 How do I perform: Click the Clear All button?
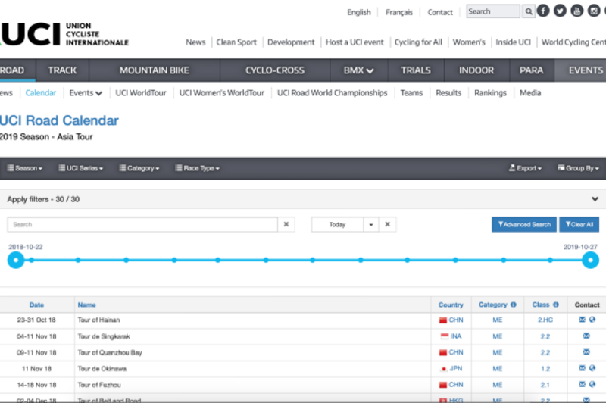pyautogui.click(x=579, y=224)
